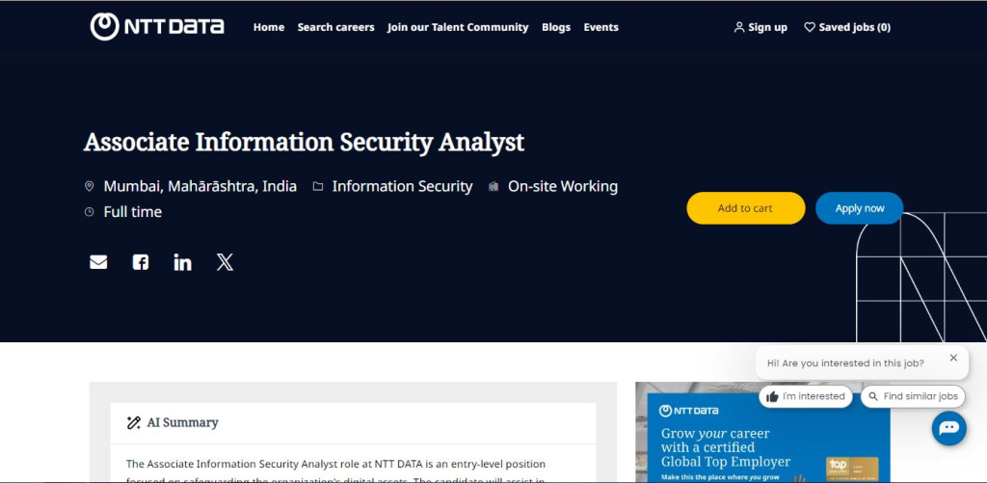Open the Home menu item
The height and width of the screenshot is (483, 987).
click(x=269, y=27)
